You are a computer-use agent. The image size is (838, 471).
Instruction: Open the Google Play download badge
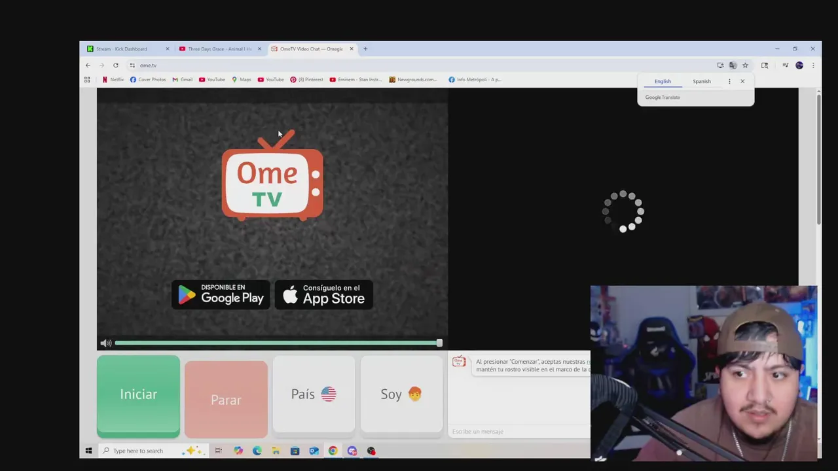click(x=221, y=294)
